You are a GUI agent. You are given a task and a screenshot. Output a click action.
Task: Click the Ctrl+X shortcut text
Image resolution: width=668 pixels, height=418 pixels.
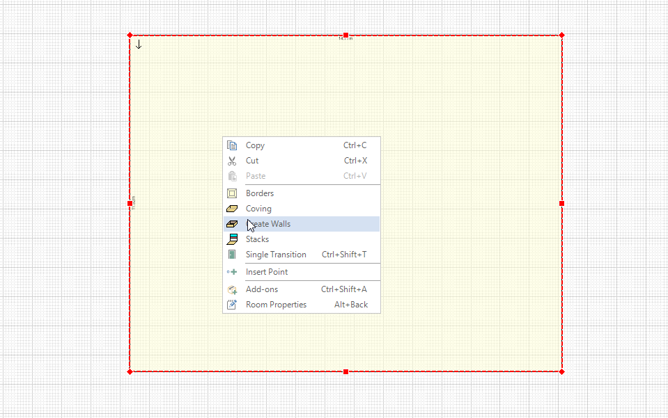click(355, 161)
